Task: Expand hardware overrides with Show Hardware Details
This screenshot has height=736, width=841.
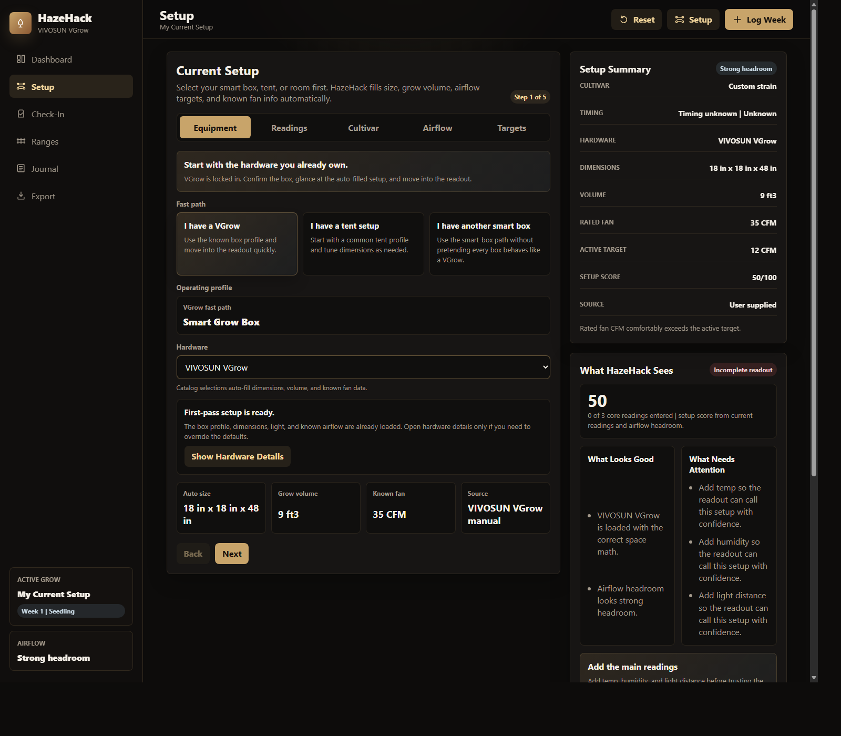Action: (x=237, y=456)
